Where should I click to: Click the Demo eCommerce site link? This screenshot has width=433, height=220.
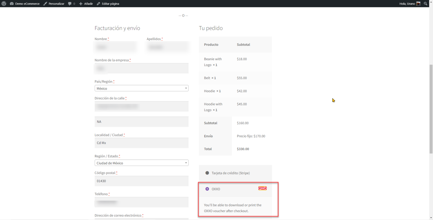tap(27, 3)
